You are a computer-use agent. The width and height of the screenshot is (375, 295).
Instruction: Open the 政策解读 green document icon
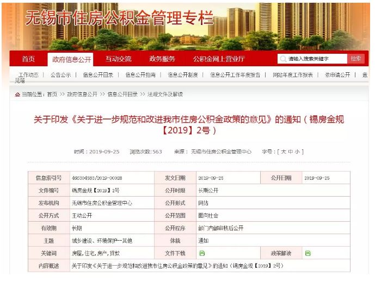(308, 253)
